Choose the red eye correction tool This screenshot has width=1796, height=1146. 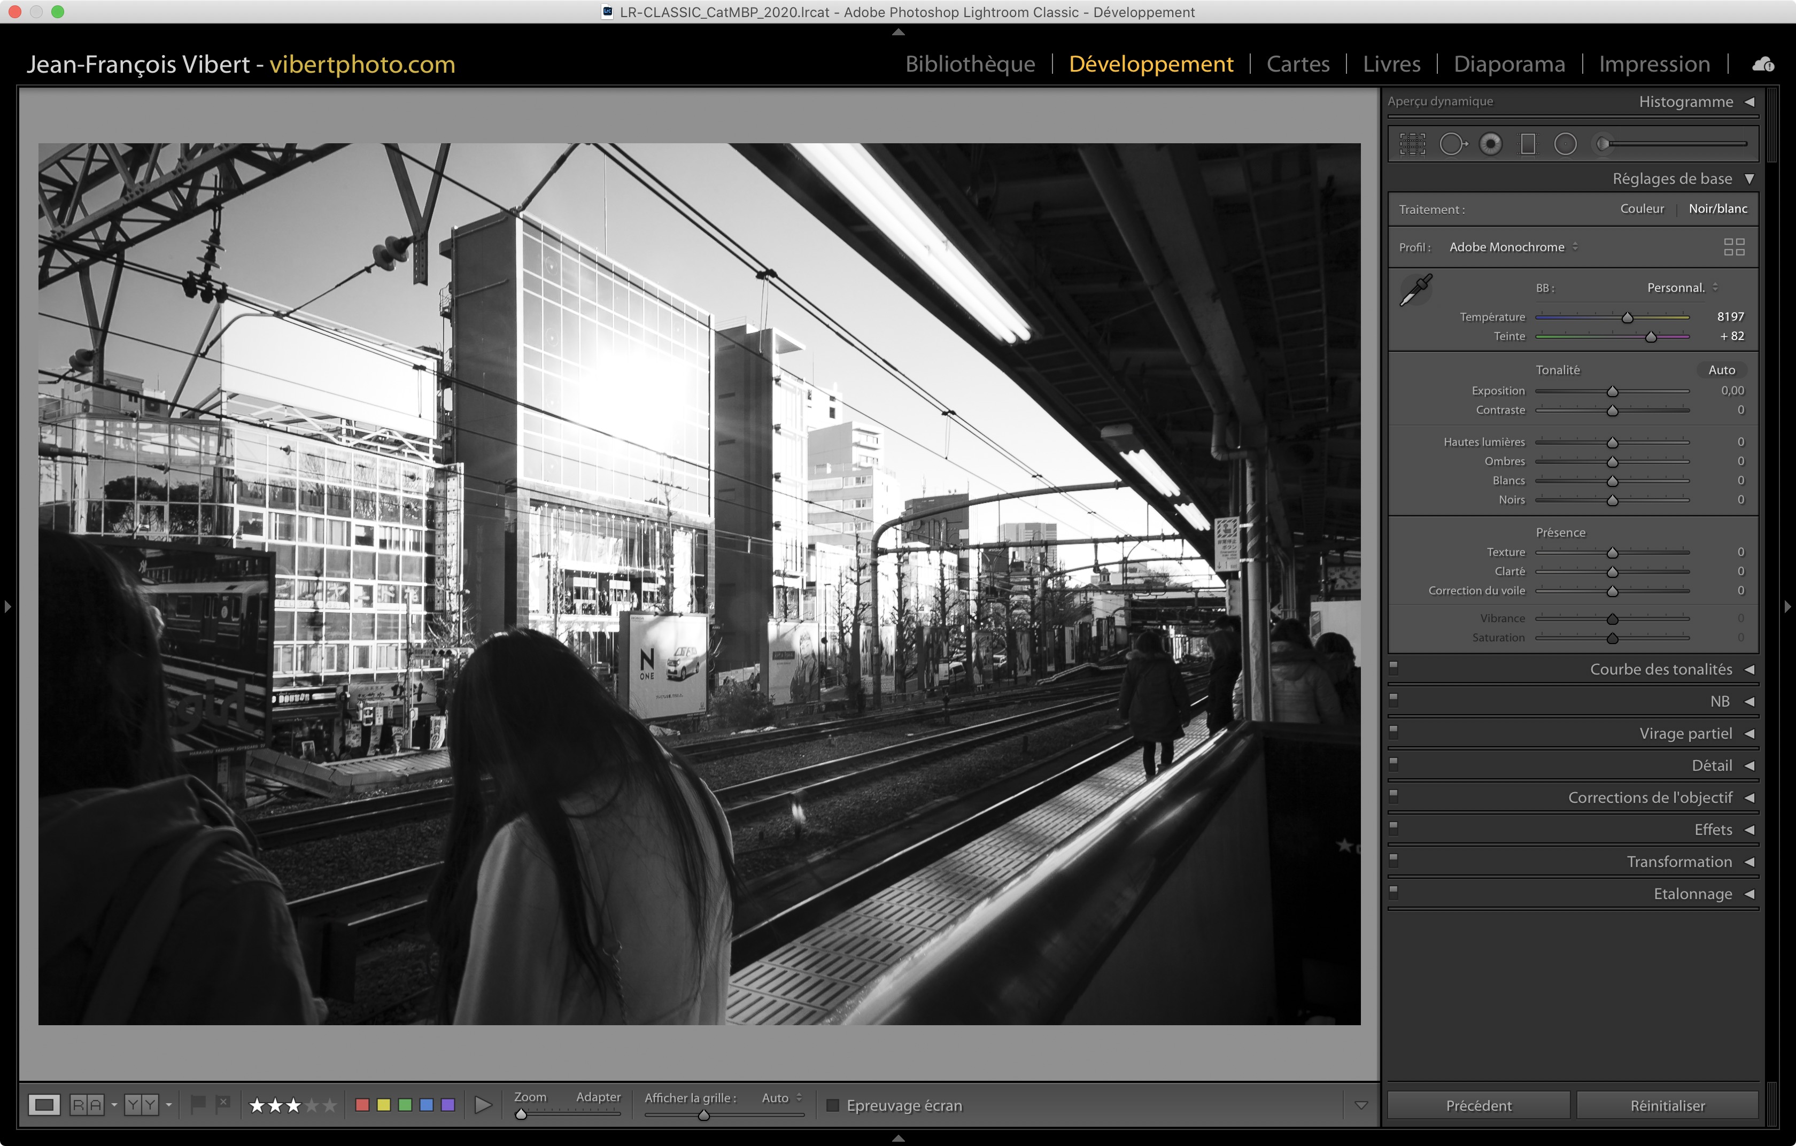pos(1490,144)
